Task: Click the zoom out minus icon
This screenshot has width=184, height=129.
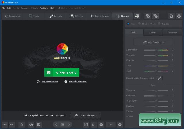Action: coord(101,124)
